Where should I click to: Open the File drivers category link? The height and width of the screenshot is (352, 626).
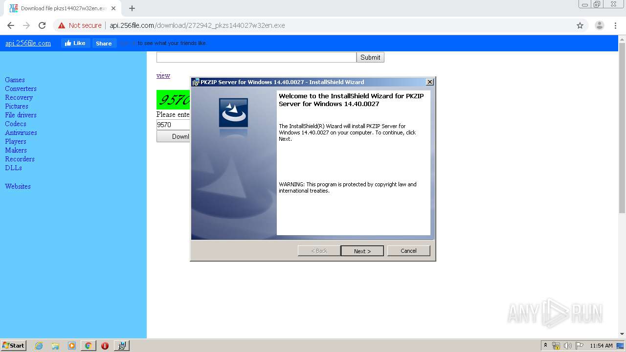[21, 115]
